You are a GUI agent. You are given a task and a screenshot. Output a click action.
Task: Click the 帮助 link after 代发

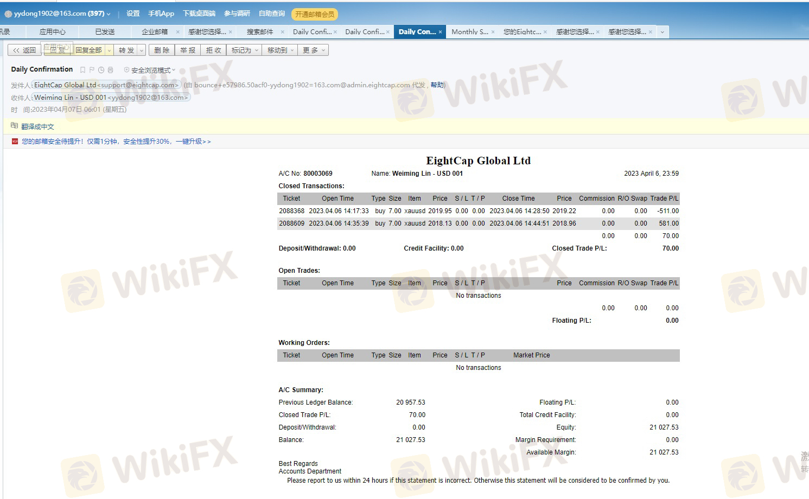[x=437, y=85]
